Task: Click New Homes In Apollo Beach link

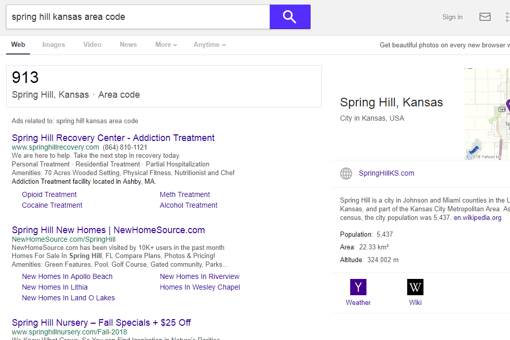Action: pos(67,276)
